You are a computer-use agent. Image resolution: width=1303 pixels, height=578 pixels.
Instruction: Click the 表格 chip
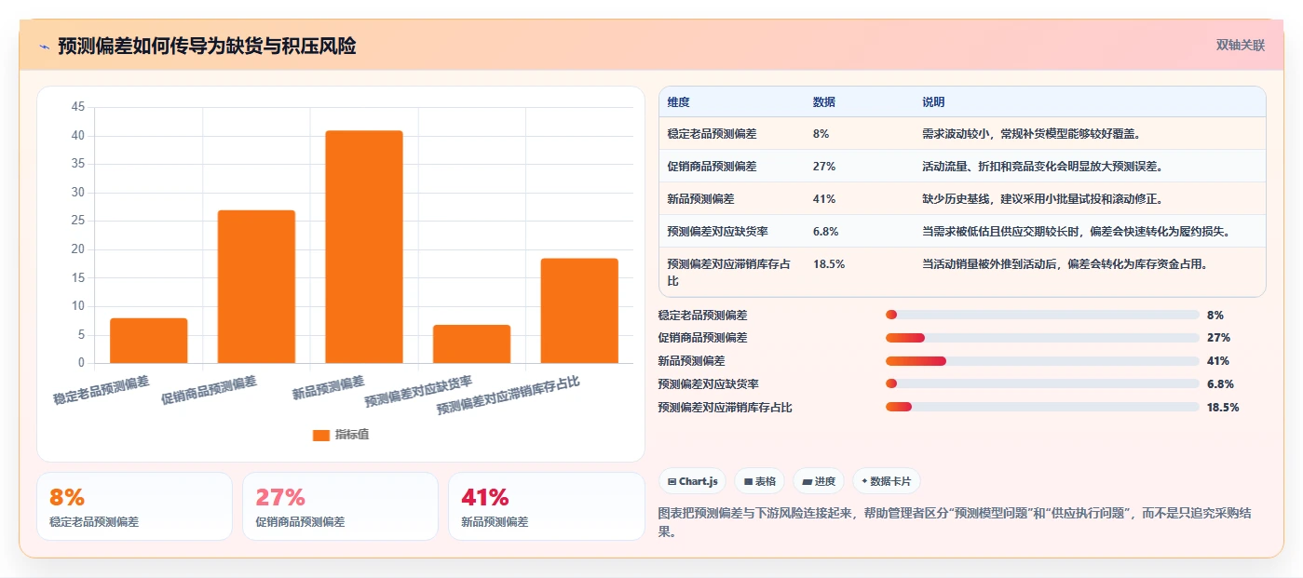click(x=760, y=481)
